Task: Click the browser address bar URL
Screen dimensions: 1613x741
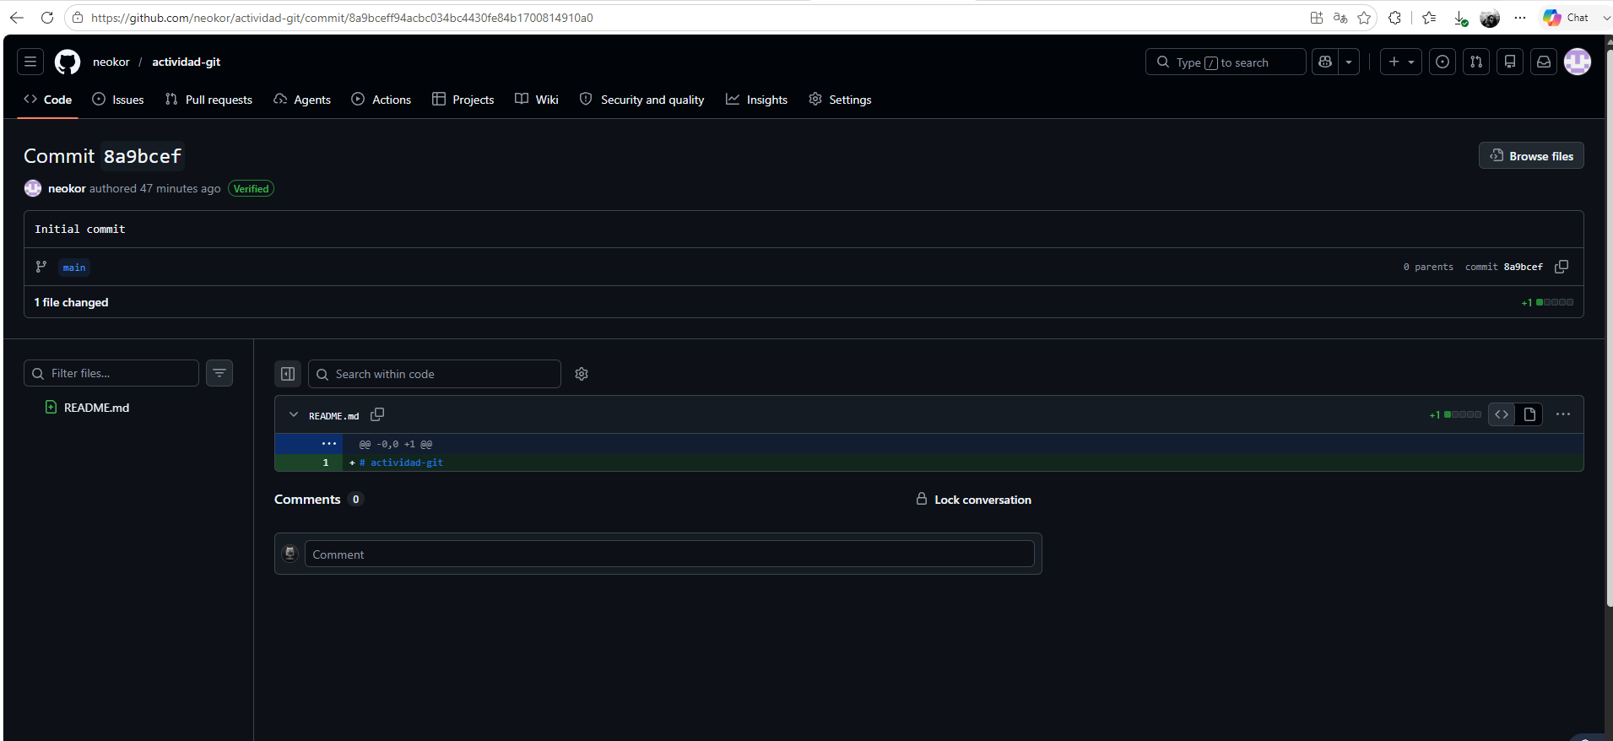Action: 342,18
